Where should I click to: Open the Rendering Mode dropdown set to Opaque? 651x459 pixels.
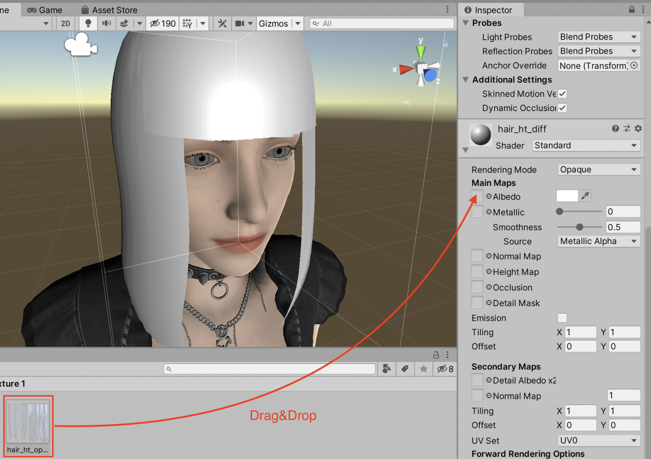[x=598, y=170]
